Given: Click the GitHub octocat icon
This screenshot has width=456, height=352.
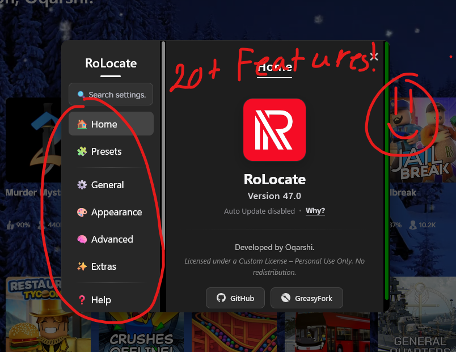Looking at the screenshot, I should pyautogui.click(x=221, y=298).
